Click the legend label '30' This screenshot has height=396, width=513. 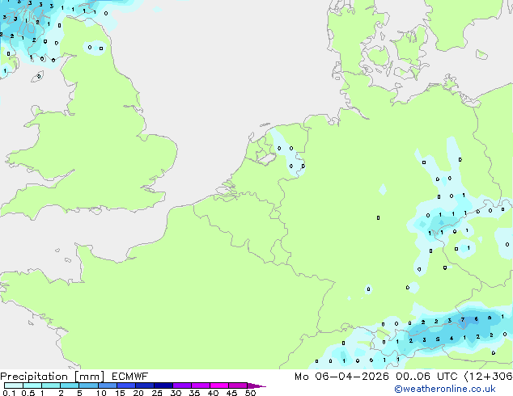pos(176,393)
